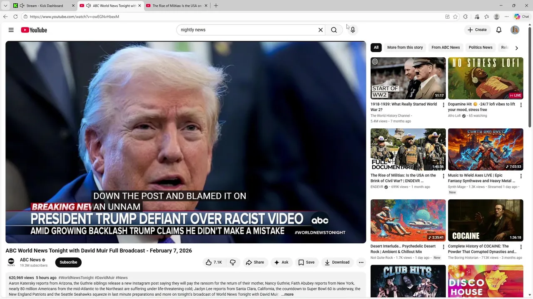The image size is (533, 299).
Task: Open options for History of COCAINE video
Action: (x=521, y=247)
